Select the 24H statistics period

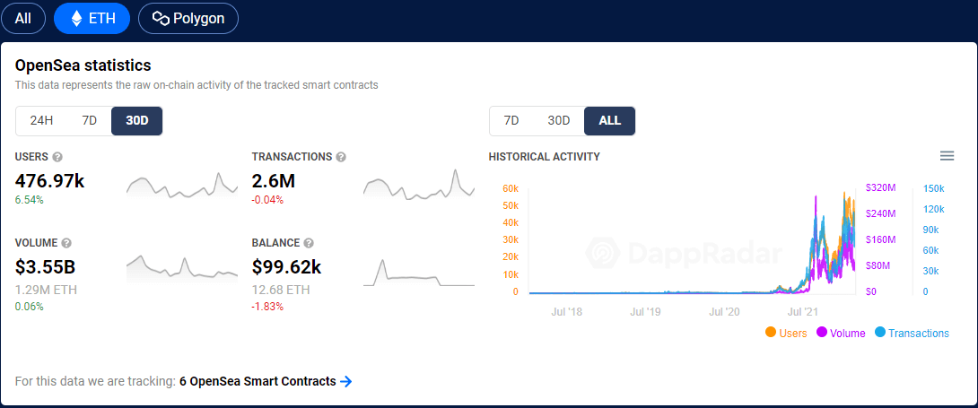point(41,121)
